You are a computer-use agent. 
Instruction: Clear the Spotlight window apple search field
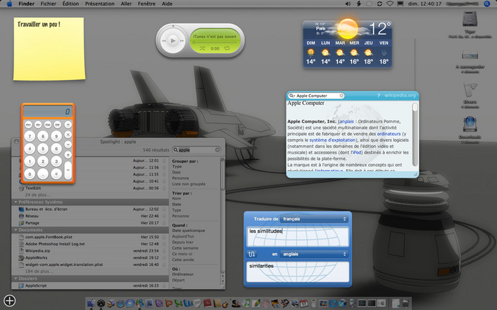217,150
